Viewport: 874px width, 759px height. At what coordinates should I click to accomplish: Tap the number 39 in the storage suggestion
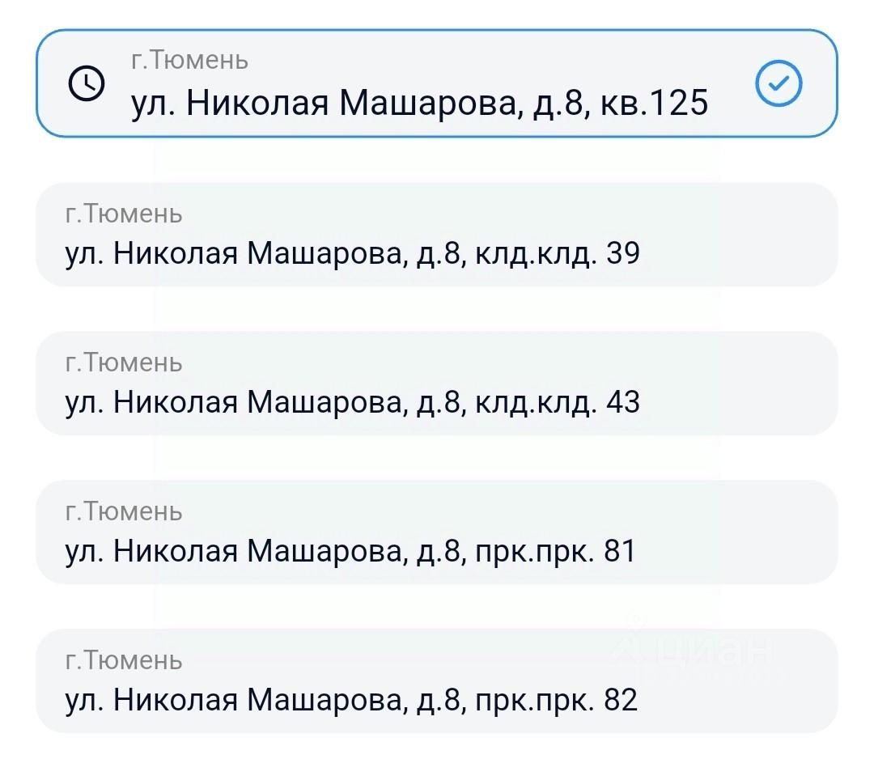(x=622, y=254)
